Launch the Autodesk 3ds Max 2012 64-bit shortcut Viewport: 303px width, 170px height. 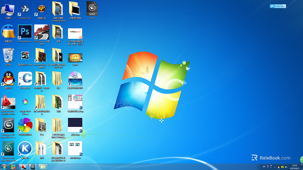coord(8,128)
